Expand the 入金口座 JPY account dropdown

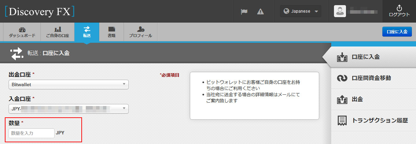[x=68, y=109]
